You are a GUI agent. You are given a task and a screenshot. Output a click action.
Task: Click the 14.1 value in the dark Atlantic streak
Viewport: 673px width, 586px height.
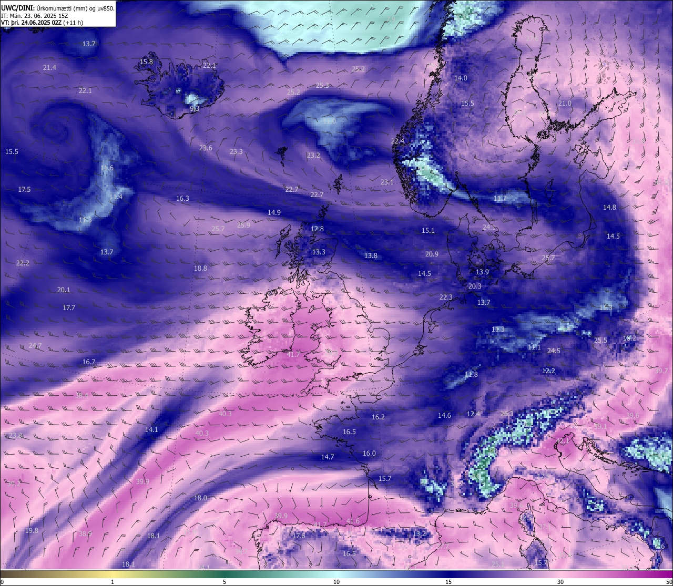click(x=151, y=430)
